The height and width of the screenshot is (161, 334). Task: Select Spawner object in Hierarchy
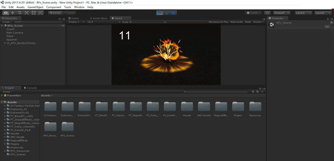(x=12, y=40)
